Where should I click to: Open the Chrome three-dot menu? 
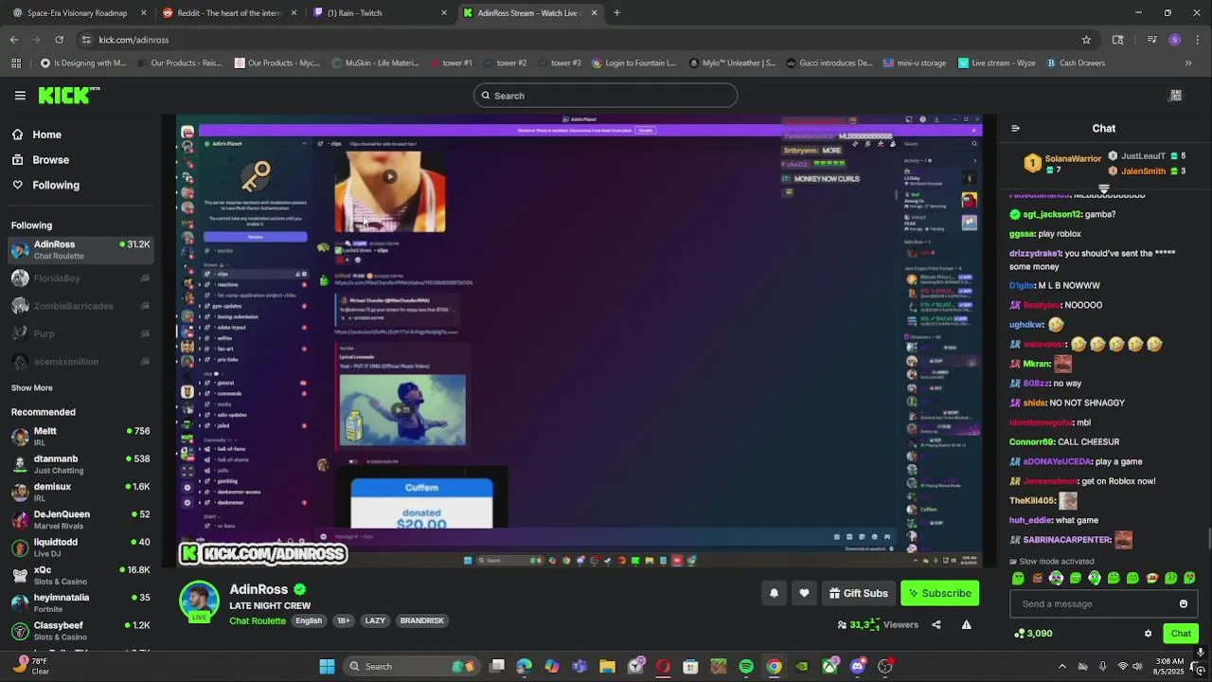1199,40
